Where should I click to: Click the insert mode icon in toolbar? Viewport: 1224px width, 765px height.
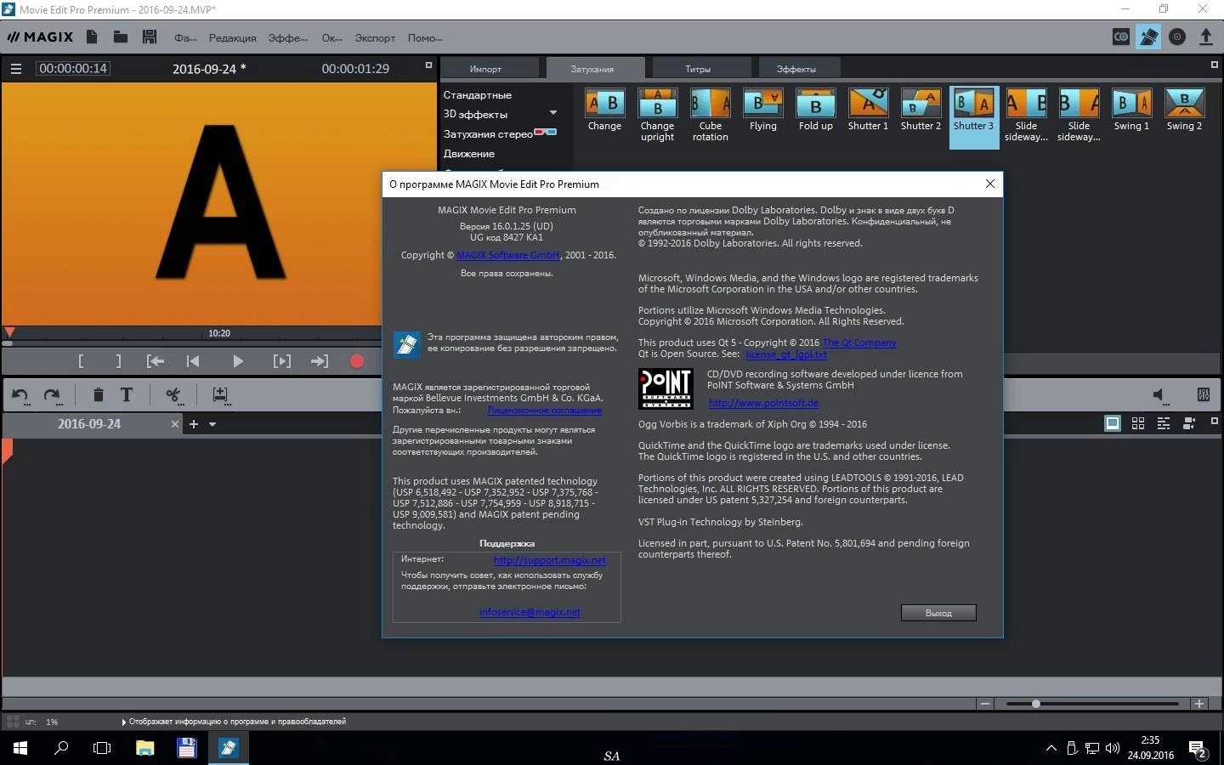(x=220, y=394)
